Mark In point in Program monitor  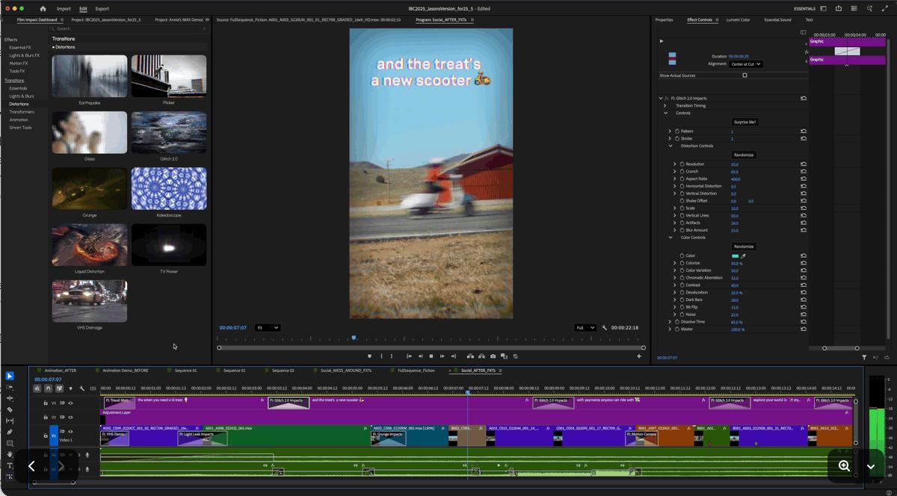[x=382, y=356]
